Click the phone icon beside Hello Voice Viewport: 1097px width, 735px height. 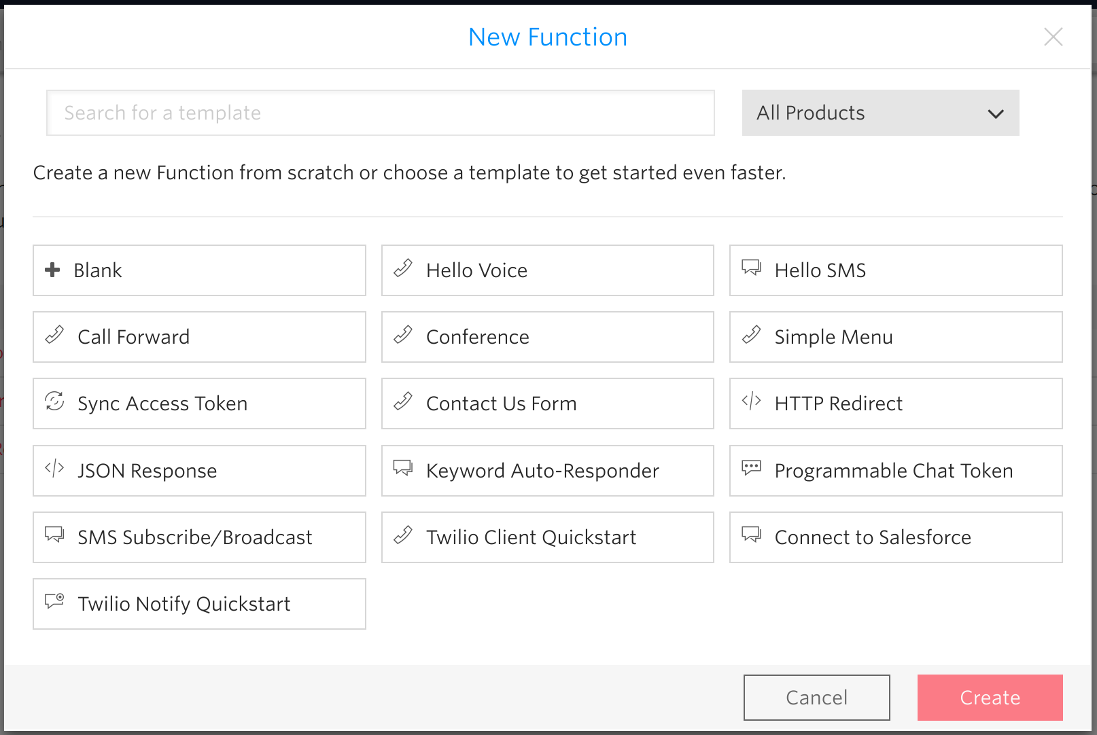pyautogui.click(x=403, y=268)
